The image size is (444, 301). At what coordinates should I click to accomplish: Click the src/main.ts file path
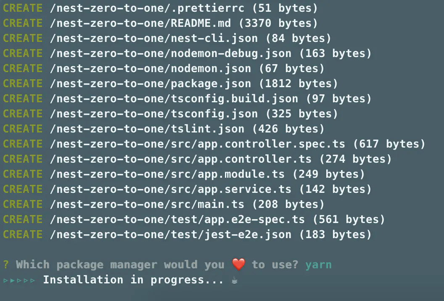pyautogui.click(x=147, y=204)
